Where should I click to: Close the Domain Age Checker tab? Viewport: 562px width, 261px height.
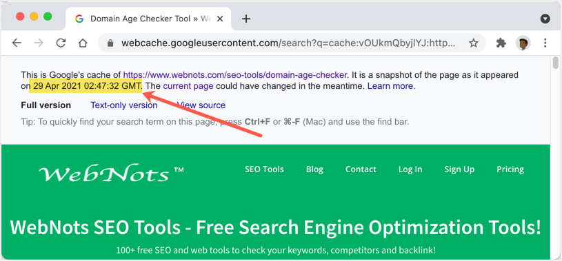tap(220, 19)
